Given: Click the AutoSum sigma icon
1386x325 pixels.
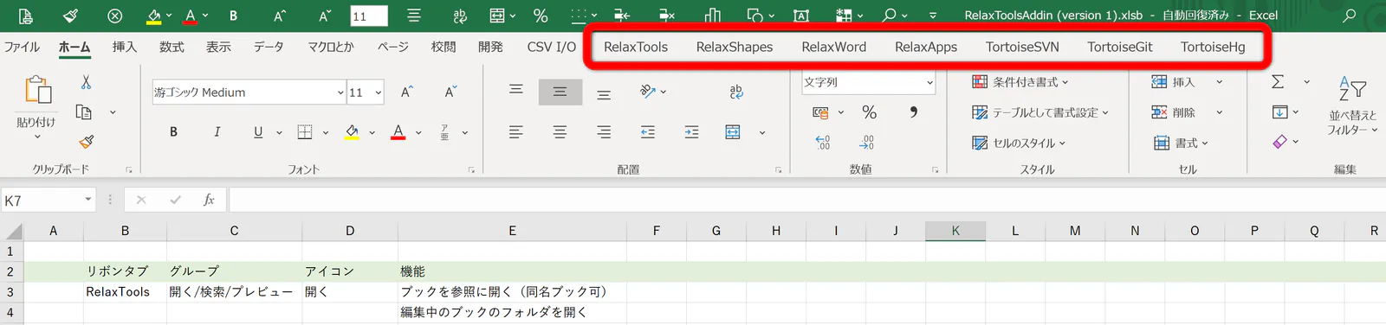Looking at the screenshot, I should pyautogui.click(x=1278, y=81).
